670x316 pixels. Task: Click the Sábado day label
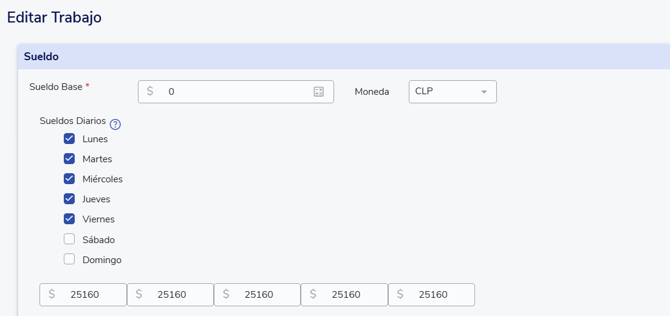(x=98, y=240)
